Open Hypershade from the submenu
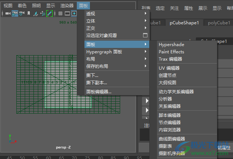This screenshot has width=233, height=159. click(x=187, y=45)
